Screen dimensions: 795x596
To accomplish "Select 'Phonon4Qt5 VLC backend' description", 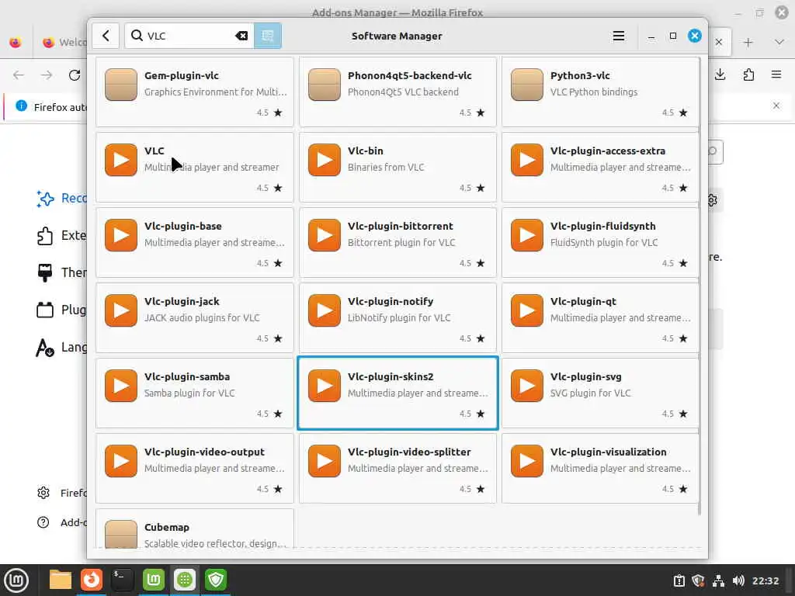I will [x=403, y=92].
